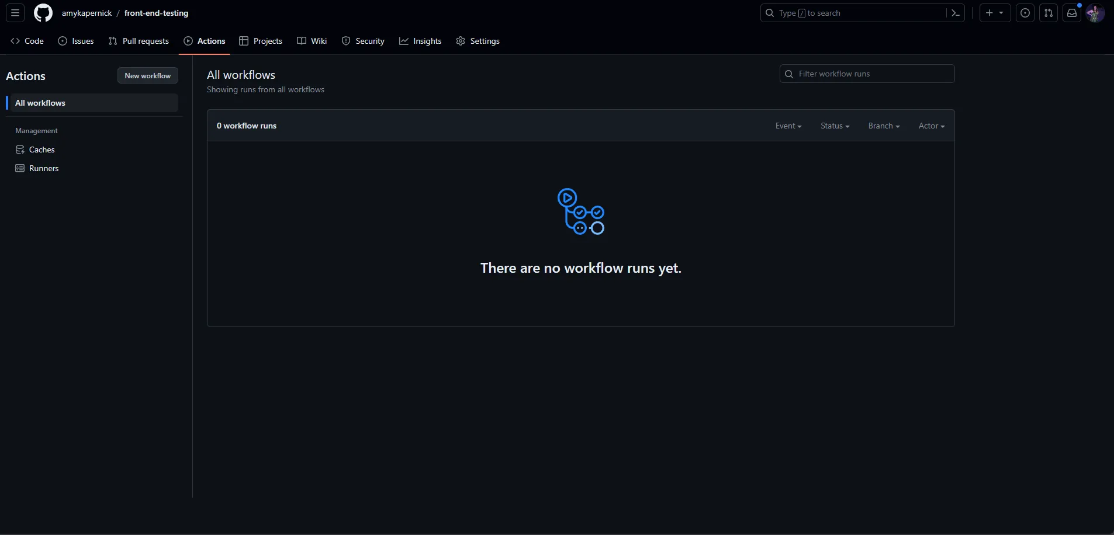Expand the Actor filter dropdown
The image size is (1114, 535).
click(931, 126)
